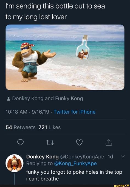Tap the reply speech bubble icon

pyautogui.click(x=20, y=143)
